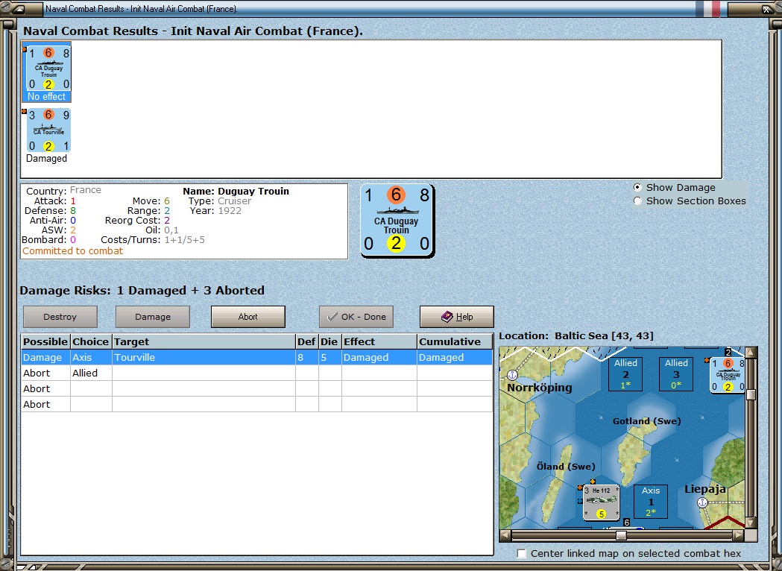The width and height of the screenshot is (782, 571).
Task: Click the Abort button
Action: [247, 317]
